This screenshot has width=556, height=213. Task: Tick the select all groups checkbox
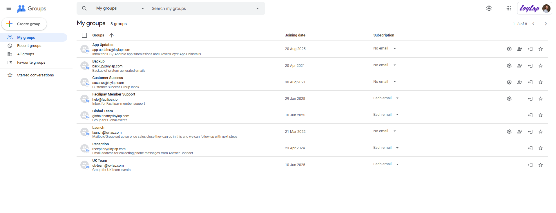tap(84, 35)
